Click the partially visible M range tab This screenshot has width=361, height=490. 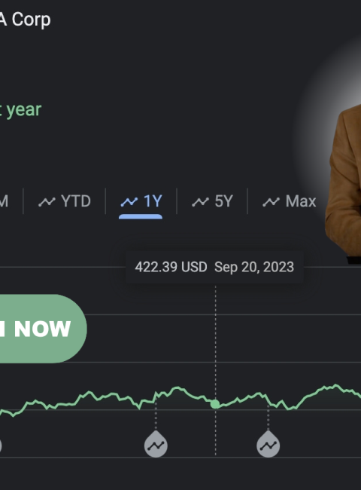point(4,201)
